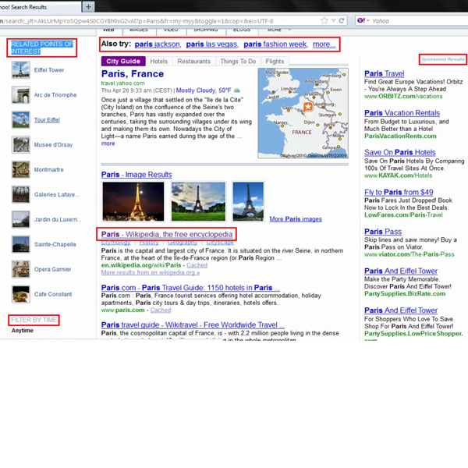This screenshot has height=468, width=468.
Task: Open Paris travel guide Wikitravel result
Action: point(193,324)
